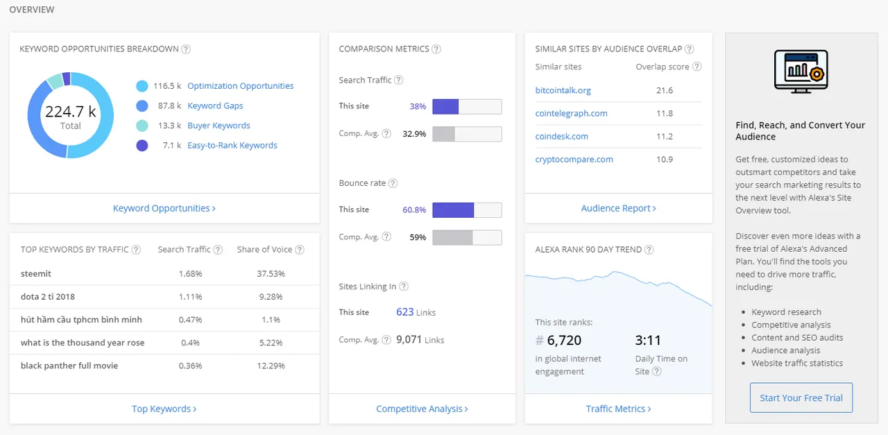
Task: Expand Top Keywords section link
Action: [164, 409]
